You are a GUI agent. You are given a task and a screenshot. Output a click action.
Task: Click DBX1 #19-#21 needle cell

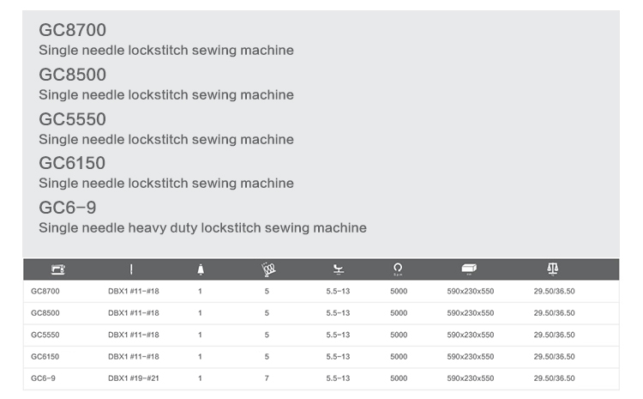(x=134, y=378)
